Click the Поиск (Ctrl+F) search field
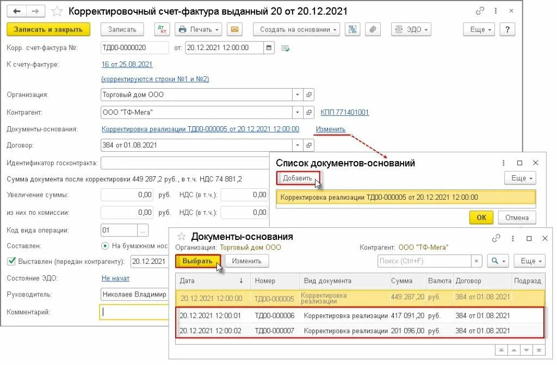The image size is (557, 365). pyautogui.click(x=424, y=261)
